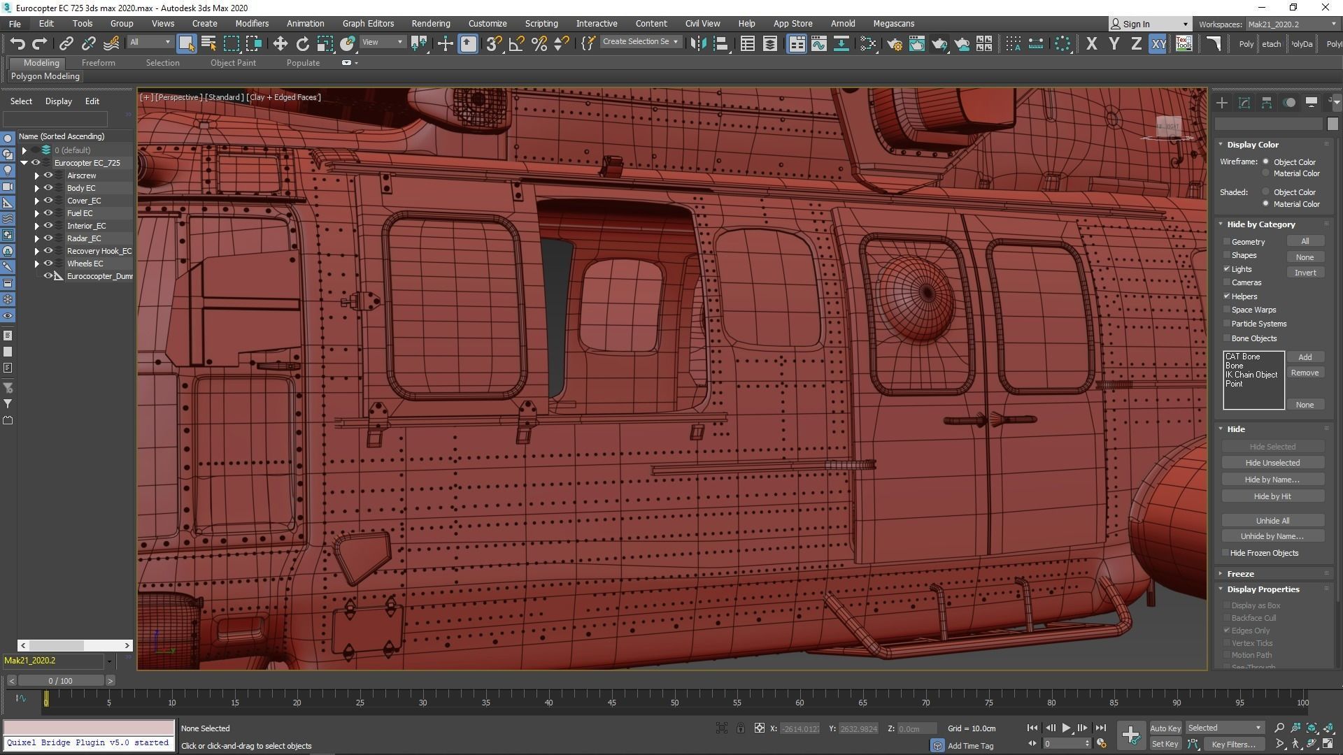
Task: Click the Undo arrow icon
Action: click(x=17, y=43)
